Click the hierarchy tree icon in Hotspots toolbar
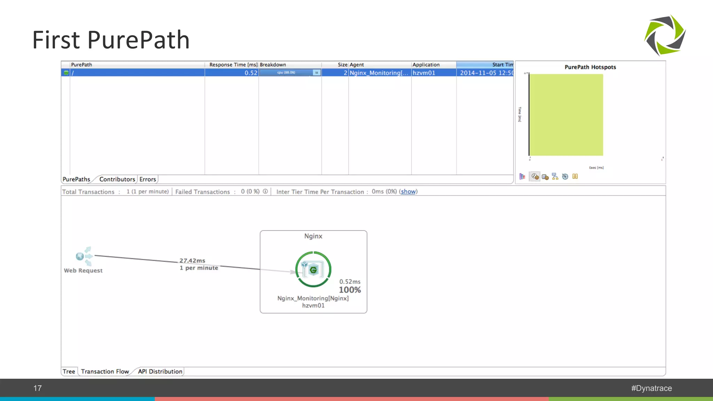This screenshot has height=401, width=713. pyautogui.click(x=555, y=176)
